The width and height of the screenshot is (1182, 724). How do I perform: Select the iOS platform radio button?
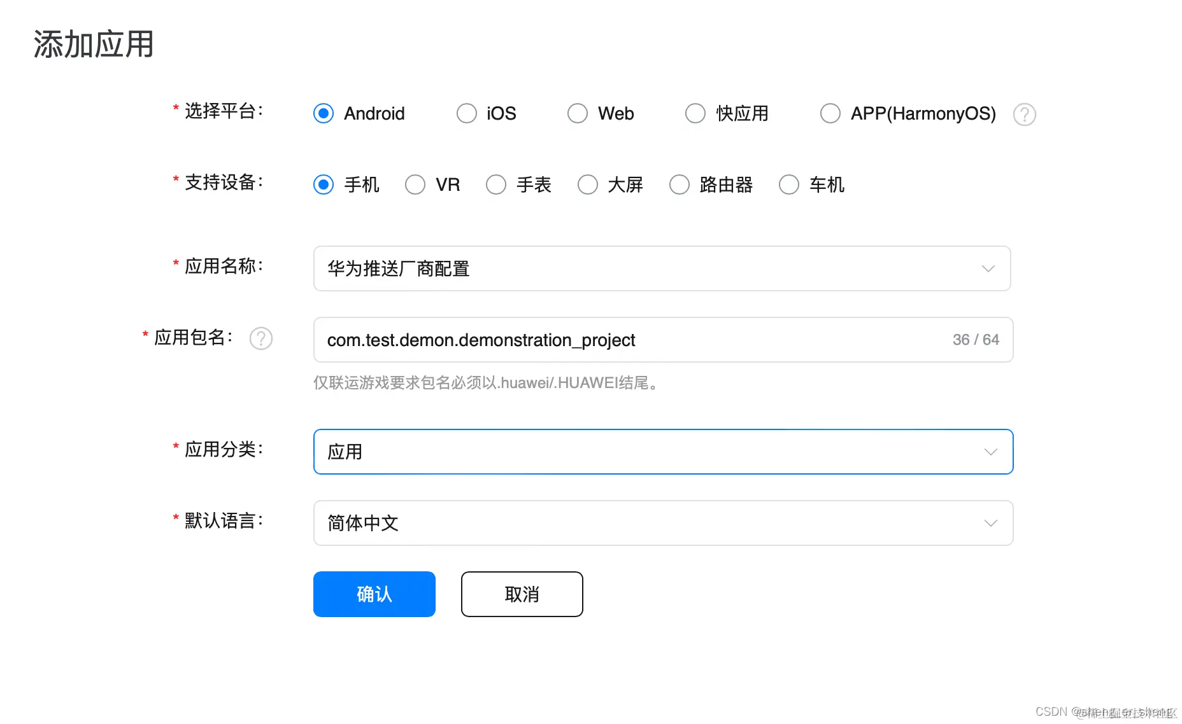[x=466, y=113]
